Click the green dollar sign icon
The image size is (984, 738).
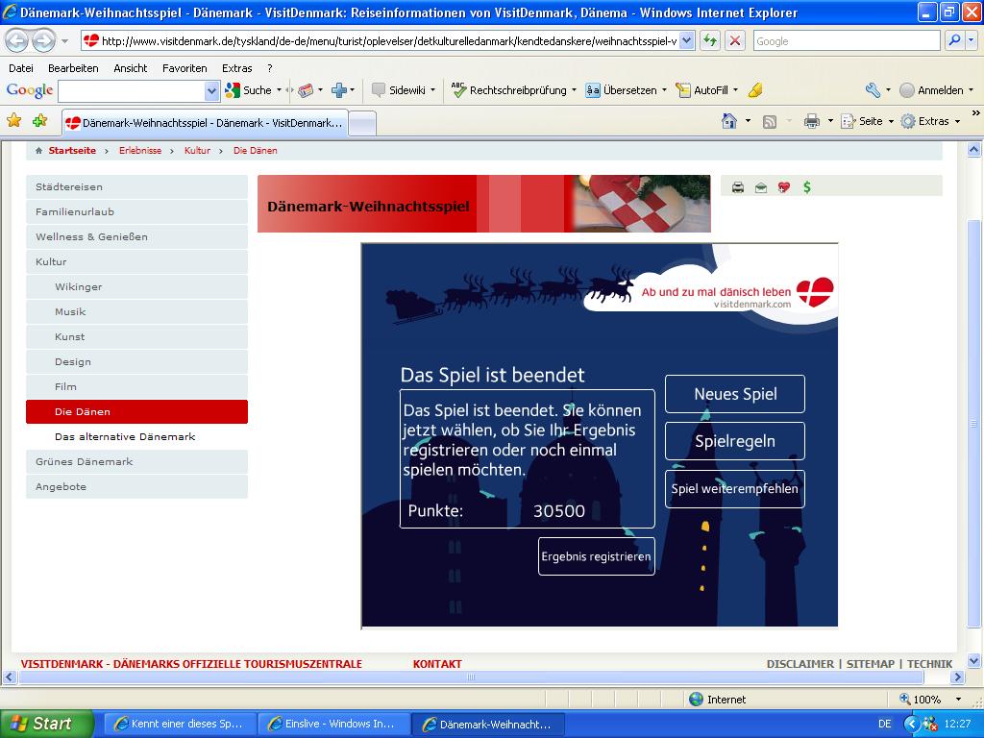[807, 187]
